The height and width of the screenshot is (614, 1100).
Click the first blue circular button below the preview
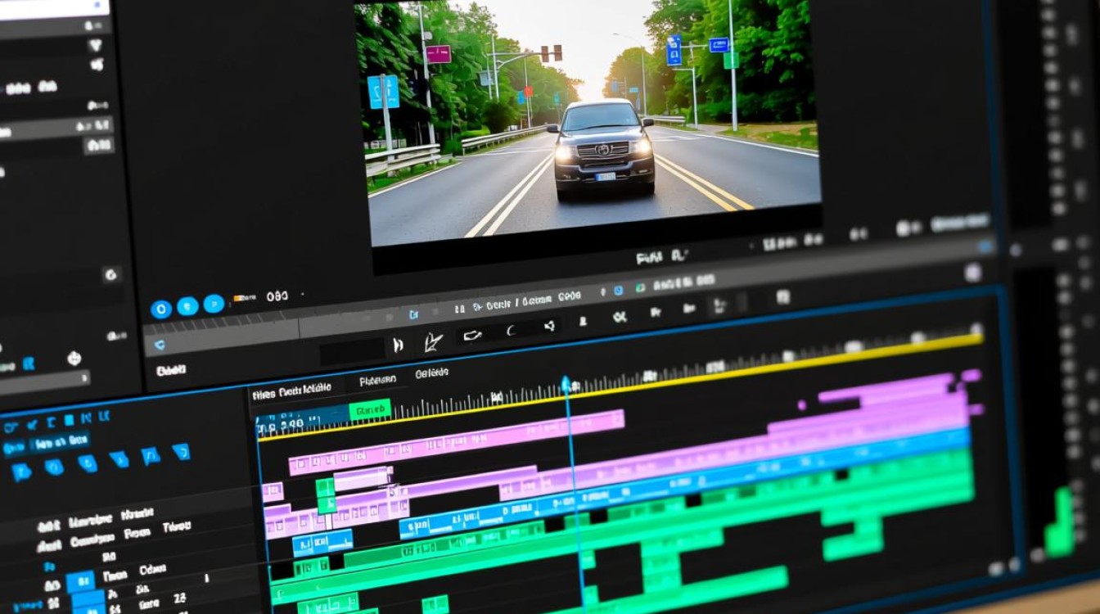pos(161,308)
